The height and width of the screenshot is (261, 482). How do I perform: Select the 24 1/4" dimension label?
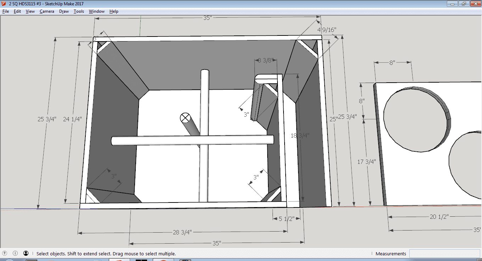pos(72,119)
